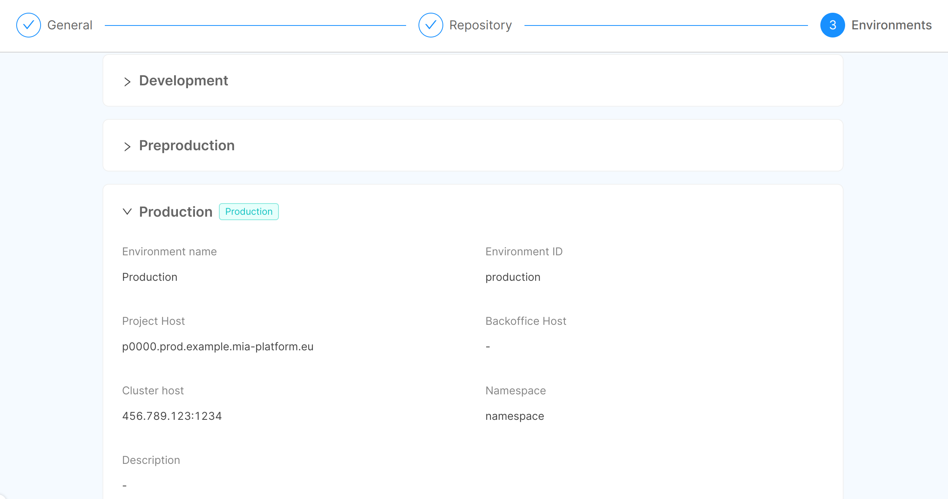Click the Backoffice Host label

click(526, 321)
